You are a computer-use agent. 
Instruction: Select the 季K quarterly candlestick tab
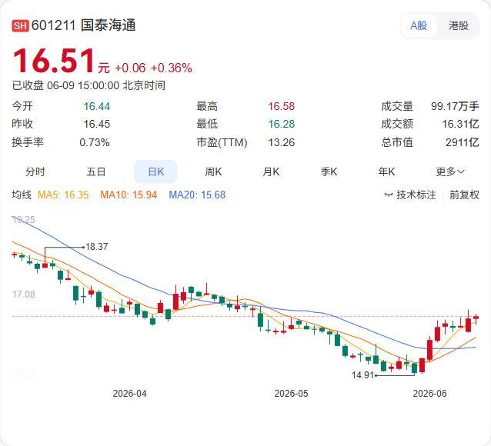coord(329,171)
